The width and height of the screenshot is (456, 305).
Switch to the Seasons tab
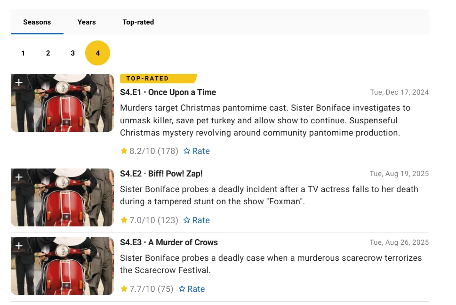(x=37, y=22)
